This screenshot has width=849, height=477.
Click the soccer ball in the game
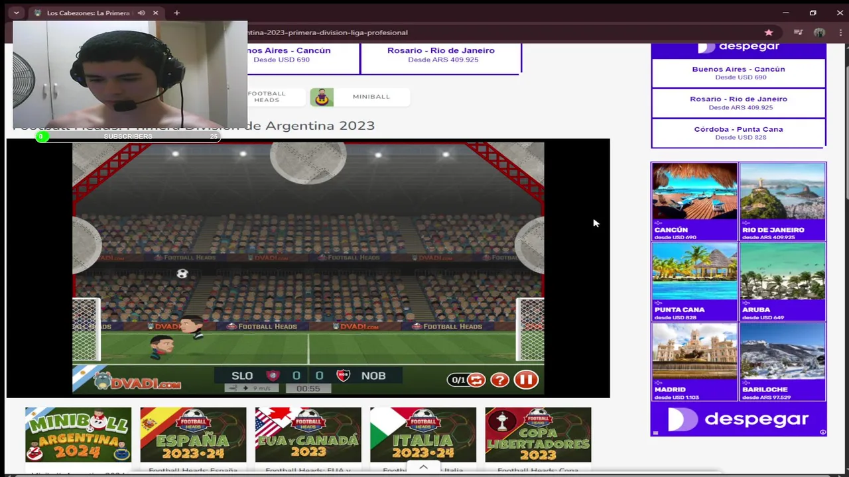[182, 274]
